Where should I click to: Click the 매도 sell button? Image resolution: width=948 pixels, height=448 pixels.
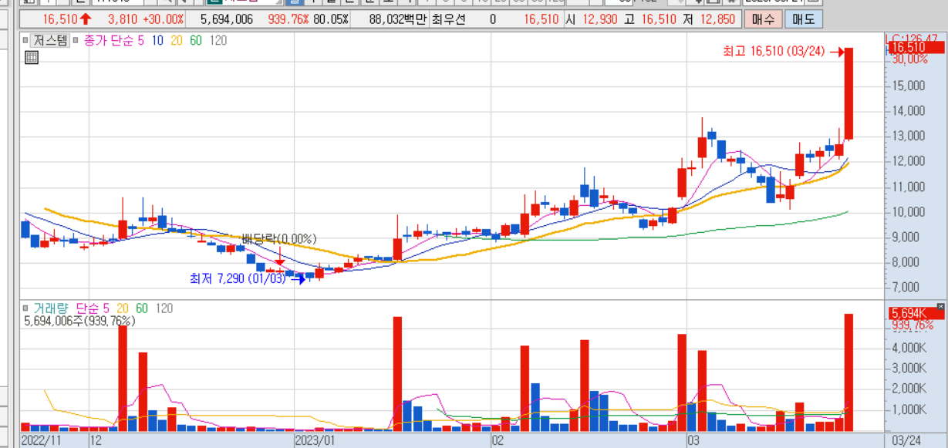tap(804, 19)
